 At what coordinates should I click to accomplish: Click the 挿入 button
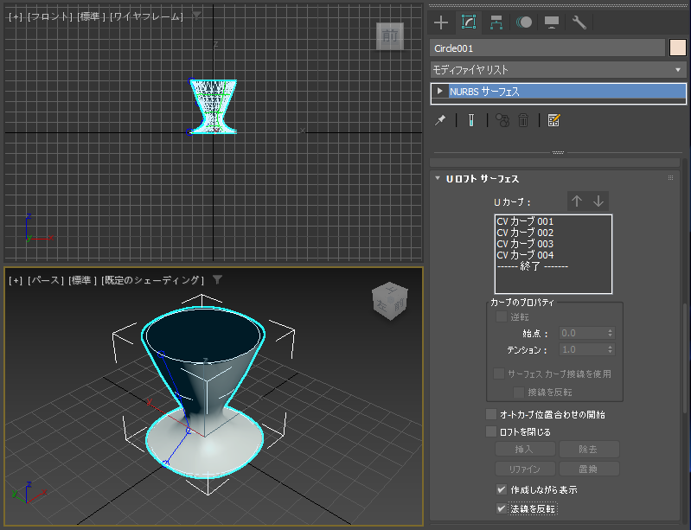click(x=525, y=450)
